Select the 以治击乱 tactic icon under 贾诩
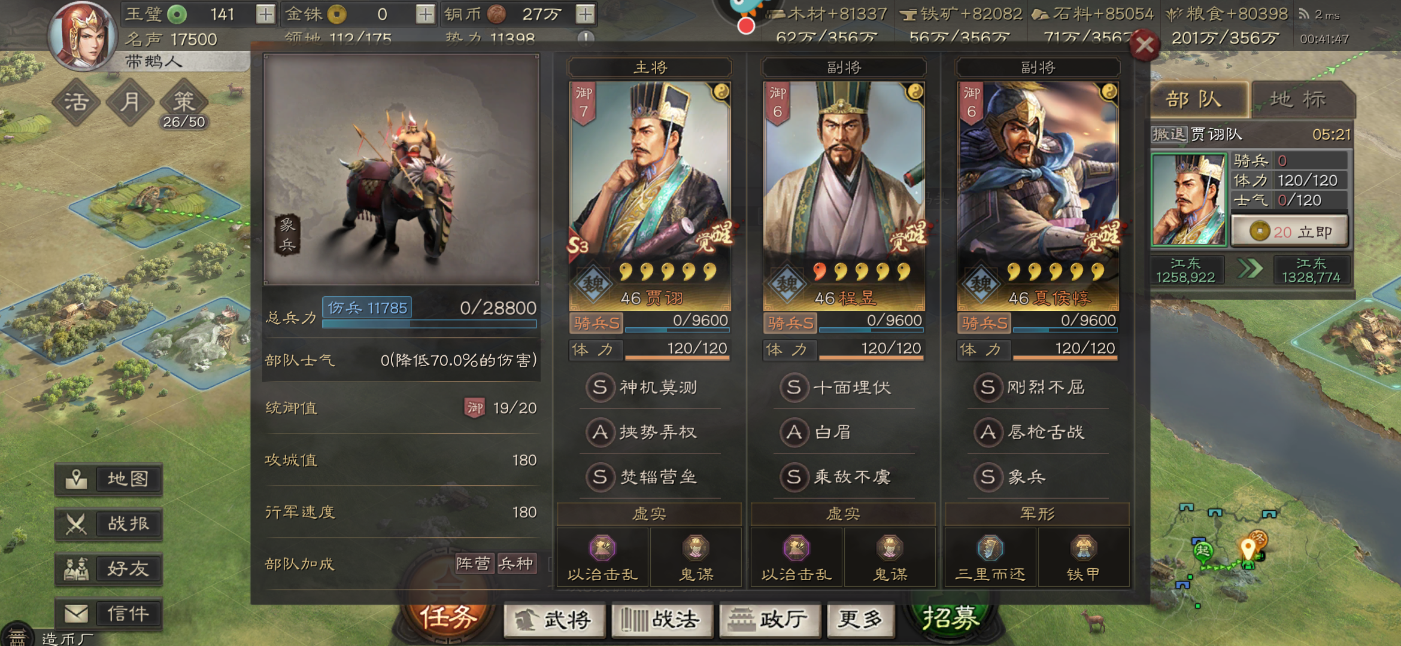The width and height of the screenshot is (1401, 646). [x=602, y=547]
